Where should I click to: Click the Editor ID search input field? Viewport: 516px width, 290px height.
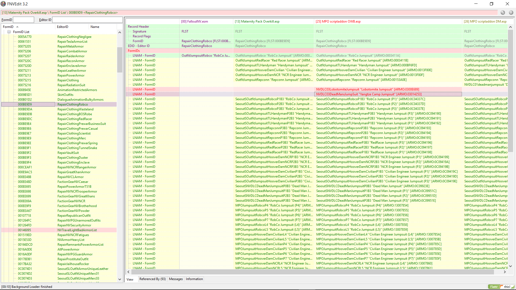(87, 20)
